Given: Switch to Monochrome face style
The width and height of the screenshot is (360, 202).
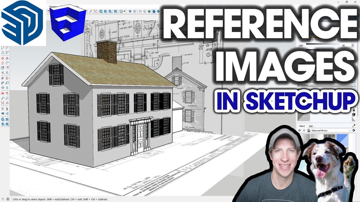Looking at the screenshot, I should tap(158, 11).
